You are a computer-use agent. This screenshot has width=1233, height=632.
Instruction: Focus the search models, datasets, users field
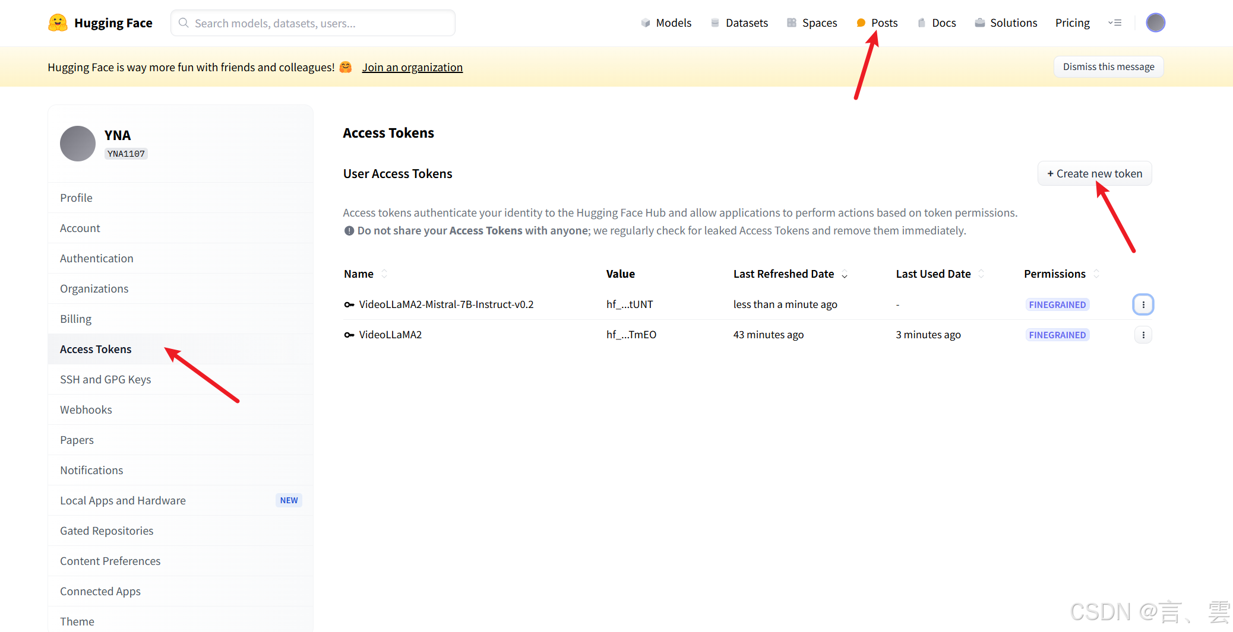pos(313,23)
